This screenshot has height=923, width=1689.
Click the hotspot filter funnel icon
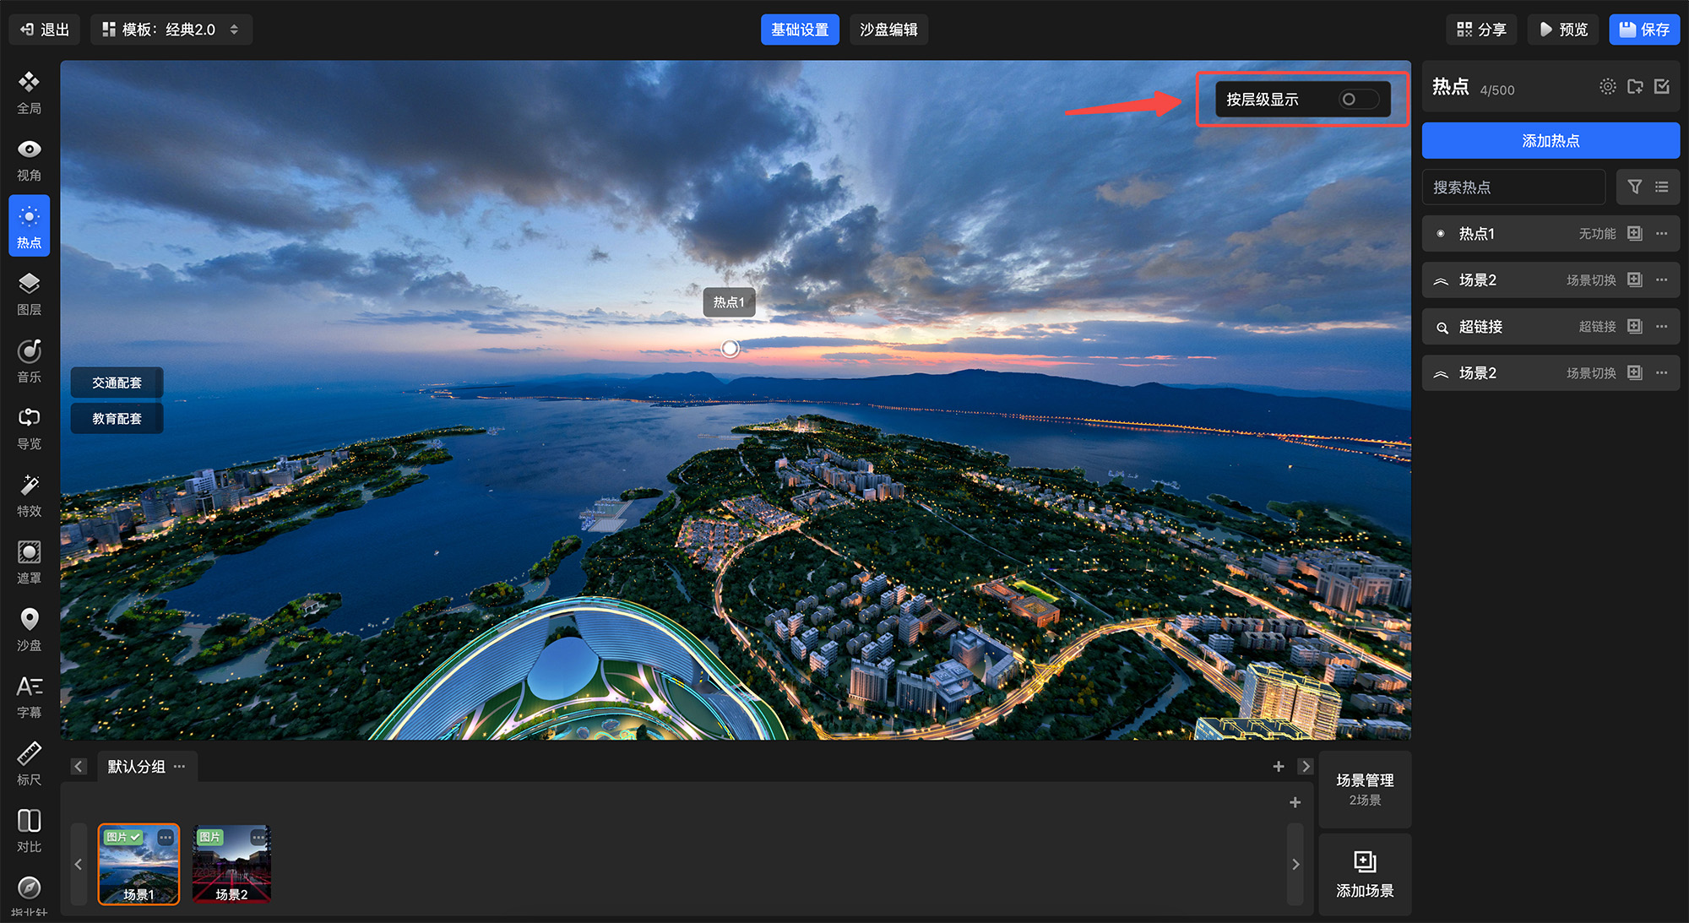[1634, 187]
